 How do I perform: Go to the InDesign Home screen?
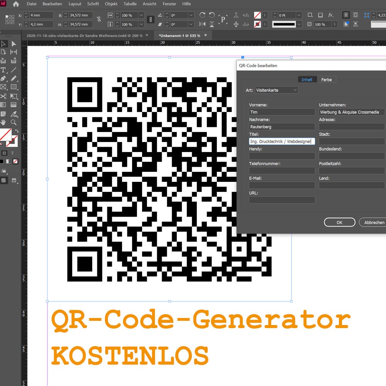16,4
